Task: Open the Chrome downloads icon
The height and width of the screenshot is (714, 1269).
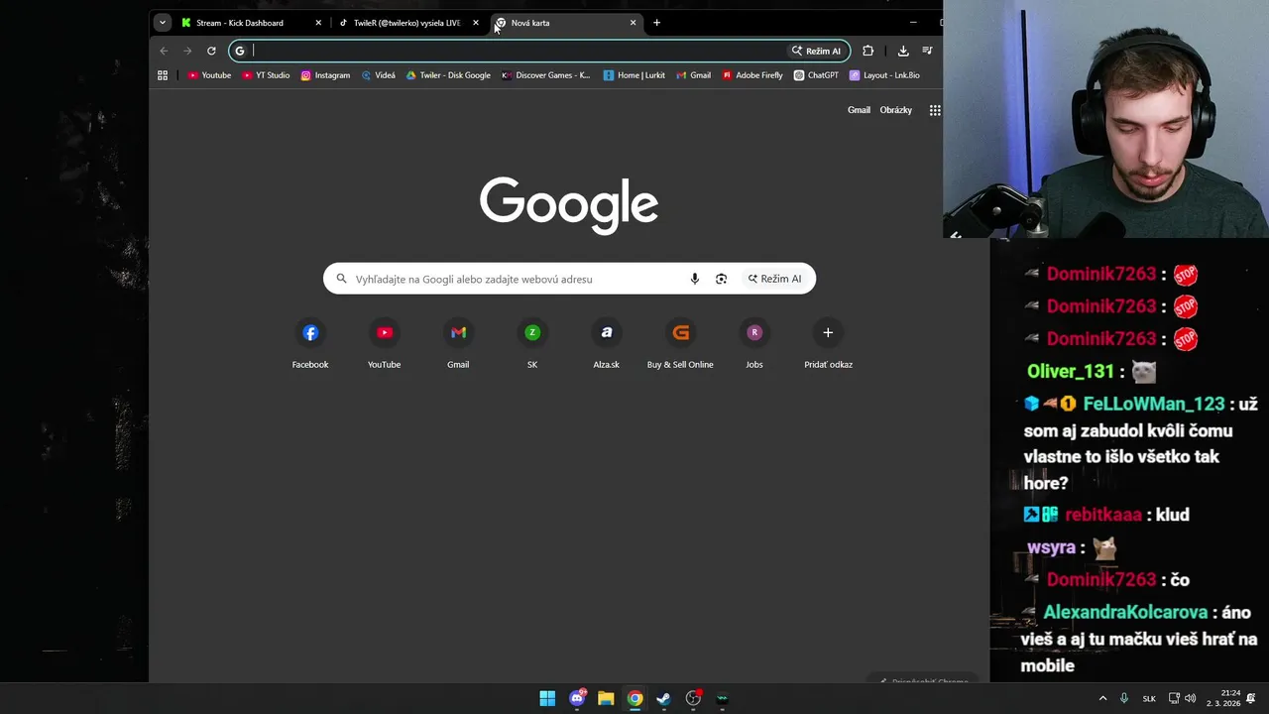Action: point(903,51)
